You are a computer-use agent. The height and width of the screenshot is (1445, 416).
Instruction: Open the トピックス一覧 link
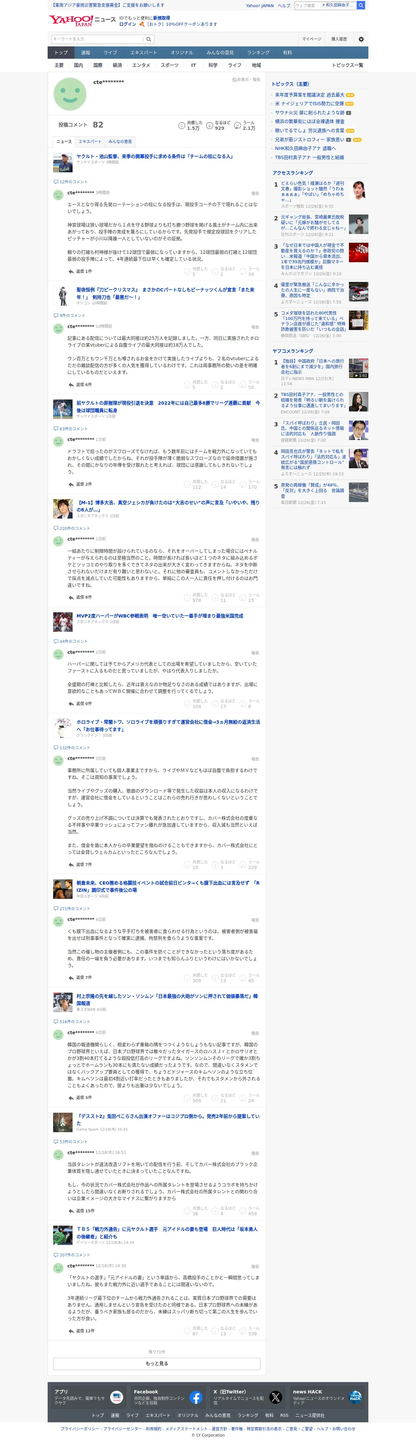click(348, 65)
